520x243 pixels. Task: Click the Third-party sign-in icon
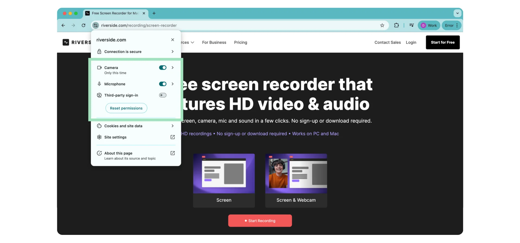(x=99, y=95)
